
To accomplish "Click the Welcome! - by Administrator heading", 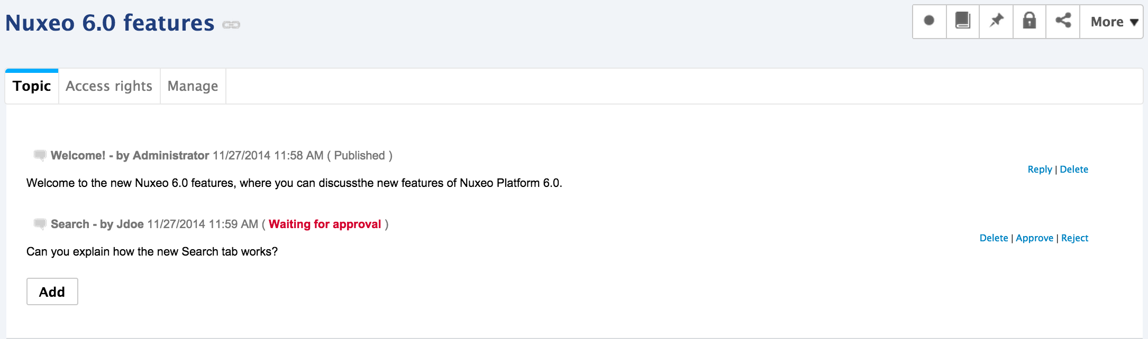I will tap(130, 155).
